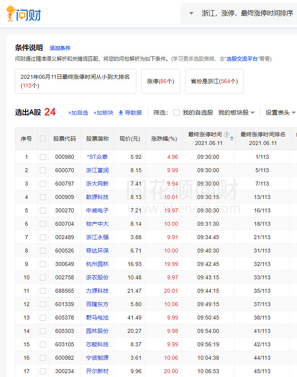Toggle the select-all header checkbox
The width and height of the screenshot is (297, 377).
tap(43, 139)
